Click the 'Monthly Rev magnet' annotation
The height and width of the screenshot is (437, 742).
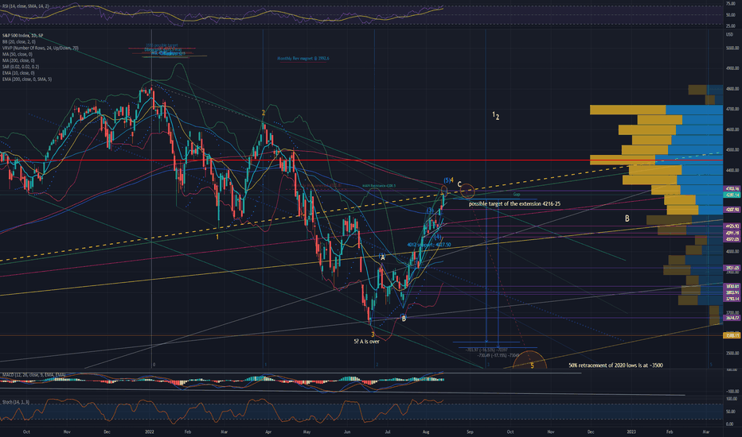(303, 59)
